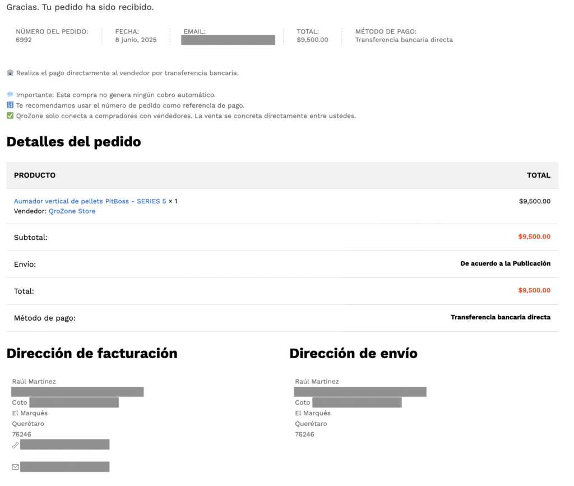This screenshot has width=574, height=486.
Task: Open the Aumador vertical de pellets PitBoss link
Action: (x=90, y=201)
